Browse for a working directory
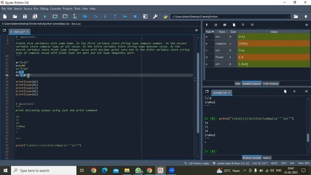This screenshot has height=175, width=311. (296, 17)
